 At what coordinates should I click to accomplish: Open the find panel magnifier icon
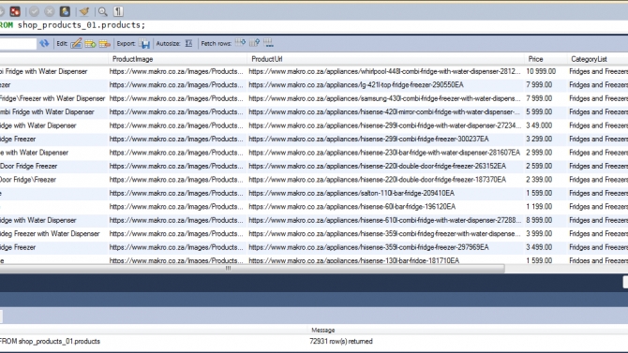[103, 11]
